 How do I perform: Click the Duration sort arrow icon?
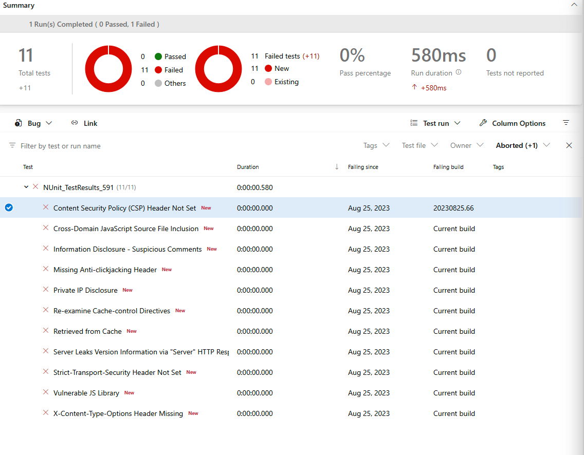(x=337, y=167)
